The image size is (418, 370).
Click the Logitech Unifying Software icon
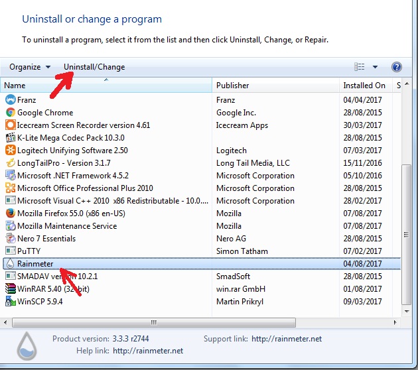pyautogui.click(x=11, y=151)
